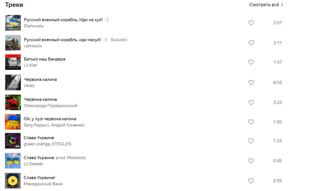Click the Ukiez track cover thumbnail
The height and width of the screenshot is (191, 325).
[x=13, y=83]
